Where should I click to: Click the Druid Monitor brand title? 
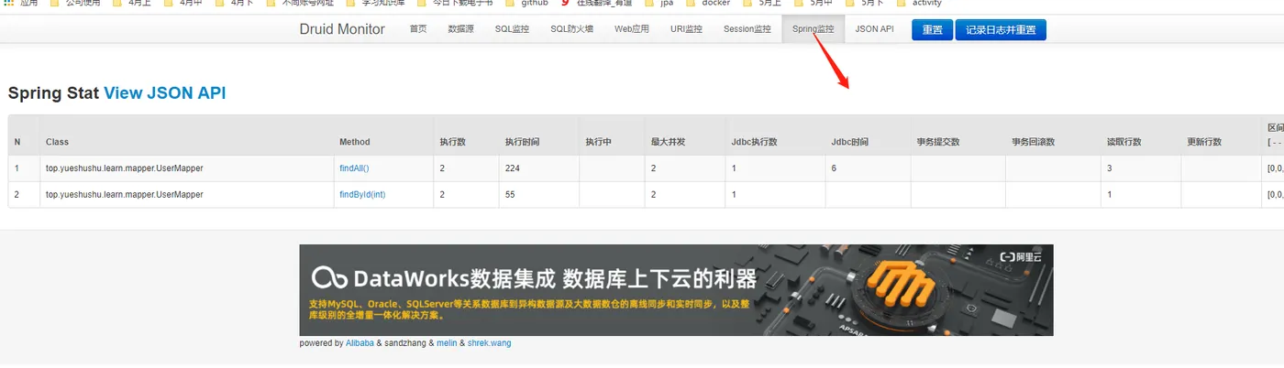pyautogui.click(x=342, y=29)
